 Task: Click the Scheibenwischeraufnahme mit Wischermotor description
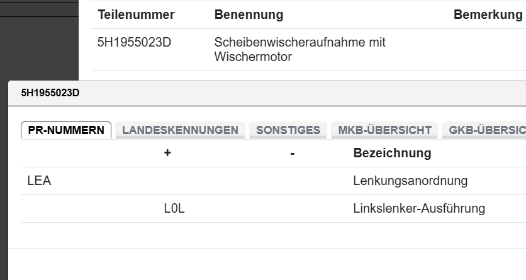coord(299,50)
